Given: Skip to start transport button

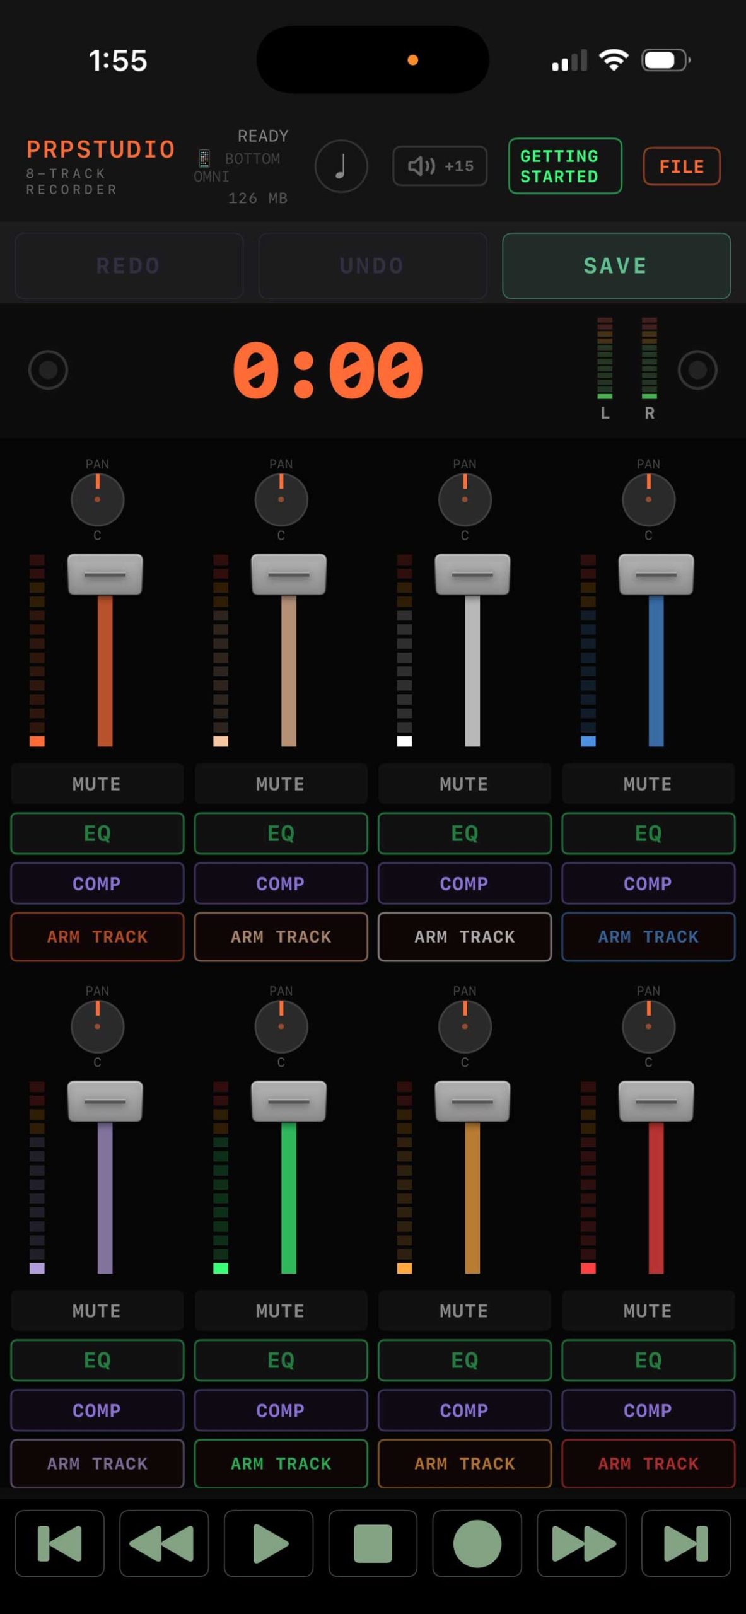Looking at the screenshot, I should click(x=60, y=1543).
